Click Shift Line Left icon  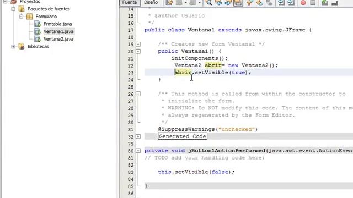click(x=281, y=3)
